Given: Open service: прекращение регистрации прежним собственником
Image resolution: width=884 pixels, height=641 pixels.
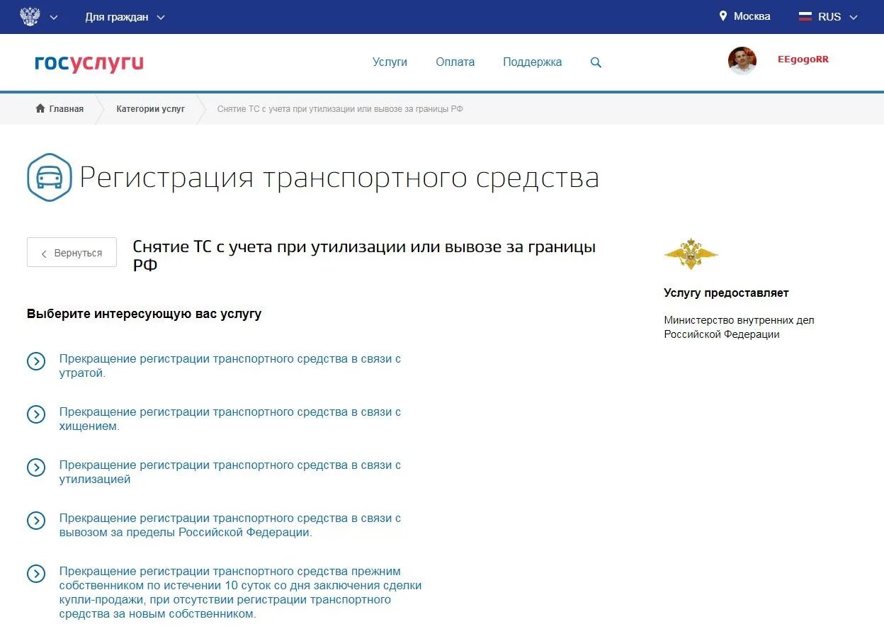Looking at the screenshot, I should 241,593.
